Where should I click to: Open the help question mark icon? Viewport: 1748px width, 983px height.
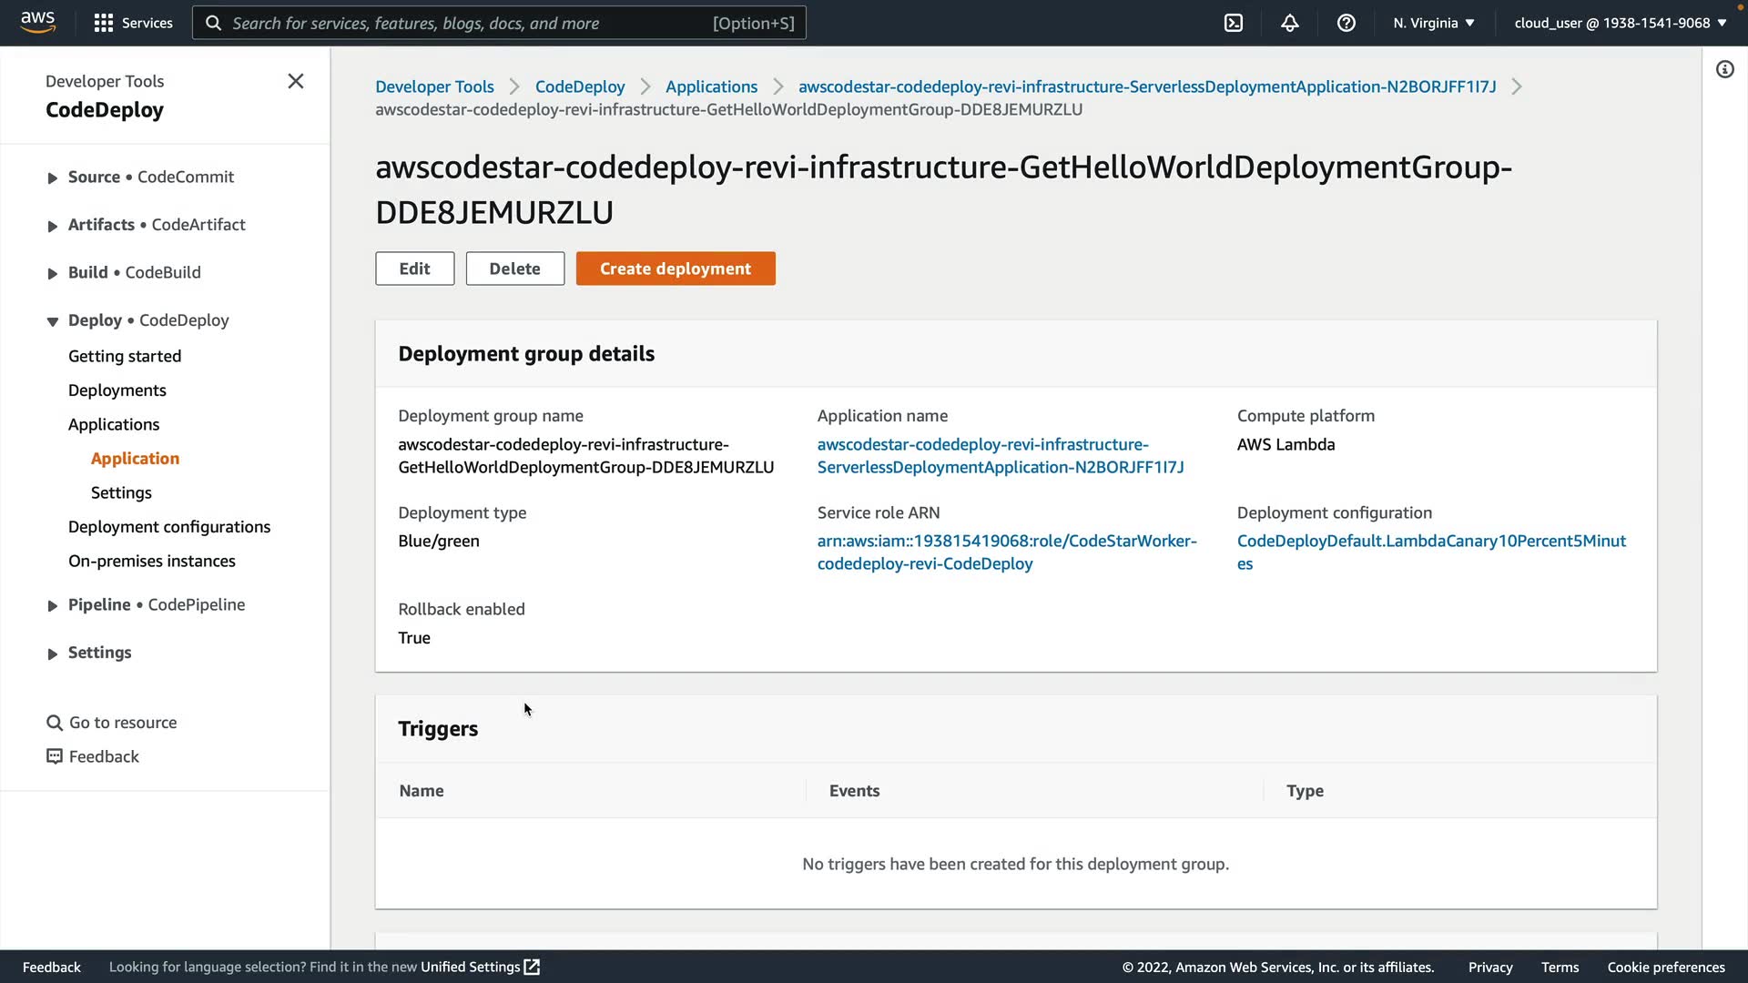tap(1347, 23)
